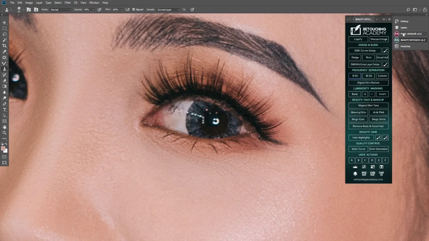Select the Crop tool
The width and height of the screenshot is (429, 241).
click(4, 46)
